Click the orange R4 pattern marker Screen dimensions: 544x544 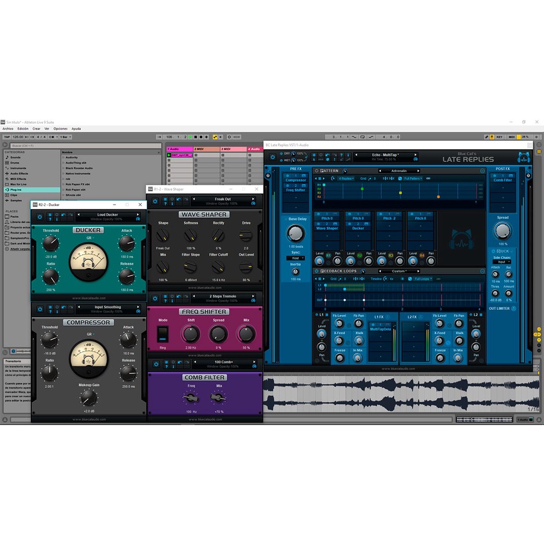[x=438, y=197]
